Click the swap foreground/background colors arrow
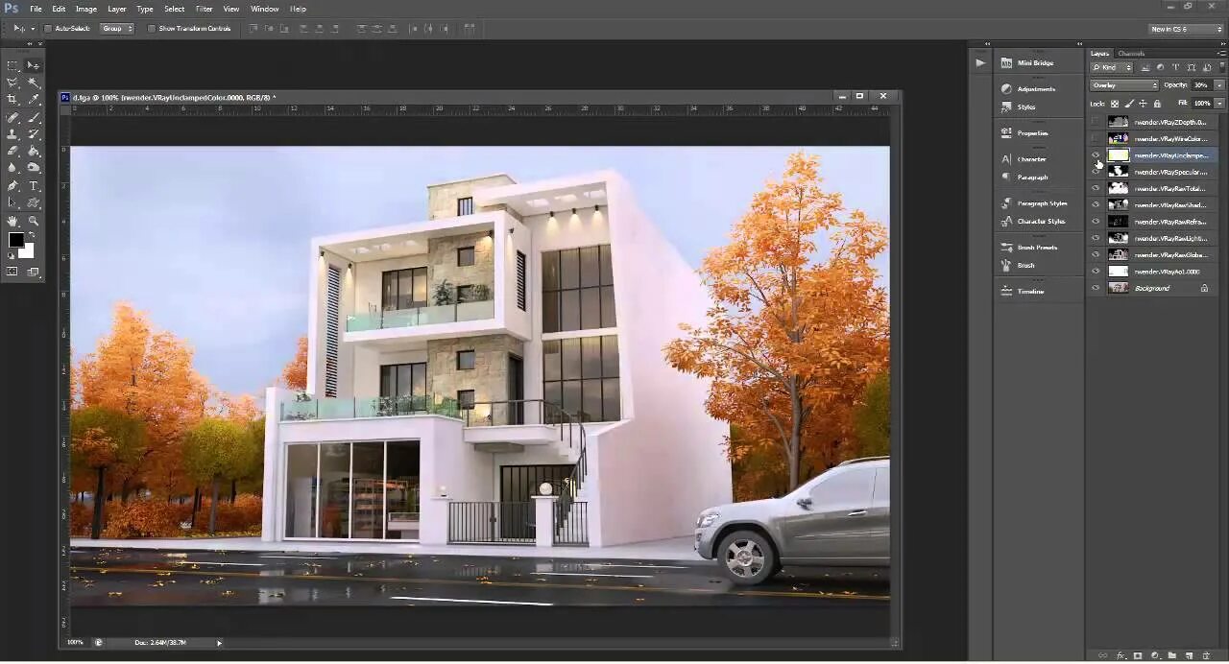This screenshot has height=664, width=1229. [x=32, y=233]
